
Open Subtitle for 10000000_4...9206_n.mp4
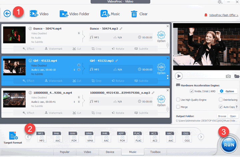coord(141,113)
